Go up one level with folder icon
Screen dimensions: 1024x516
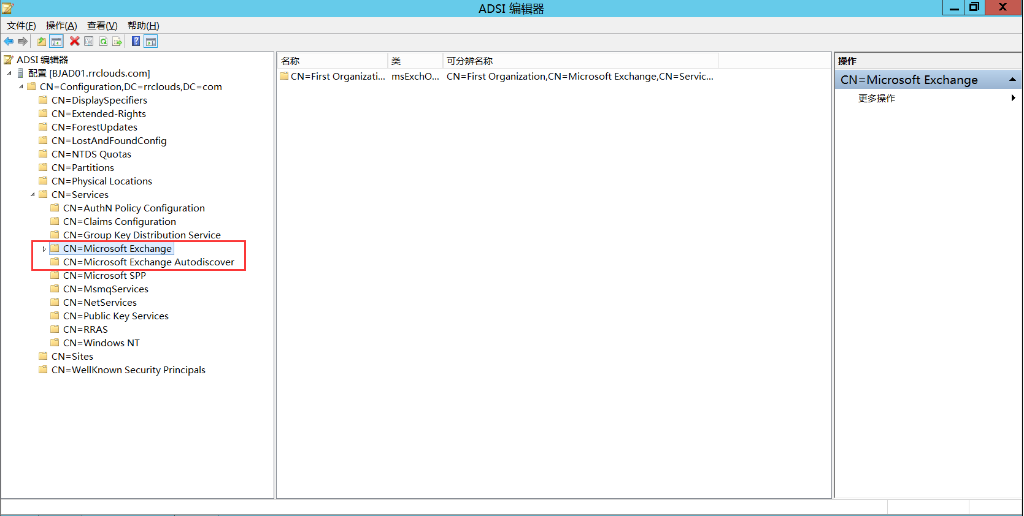coord(42,41)
